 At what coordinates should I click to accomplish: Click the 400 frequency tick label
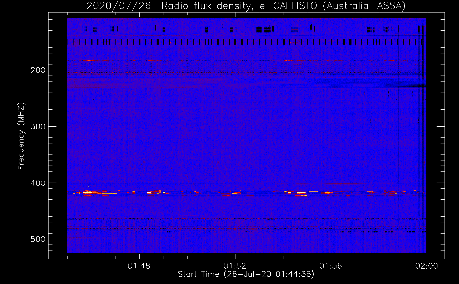point(38,183)
